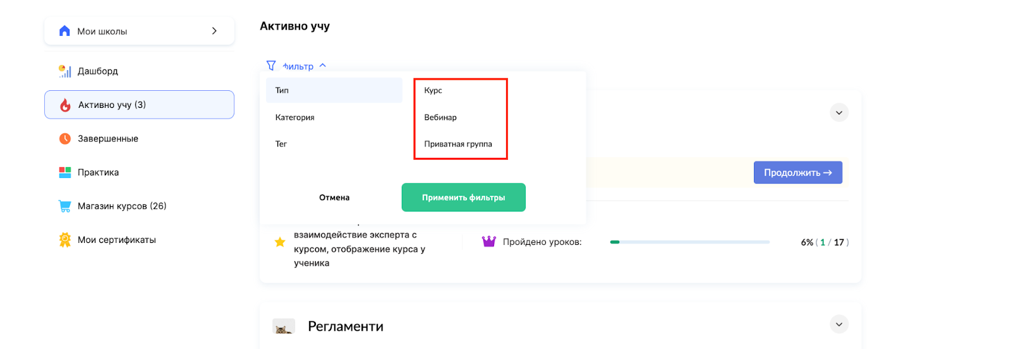Click the purple crown icon
This screenshot has width=1011, height=349.
[x=489, y=242]
